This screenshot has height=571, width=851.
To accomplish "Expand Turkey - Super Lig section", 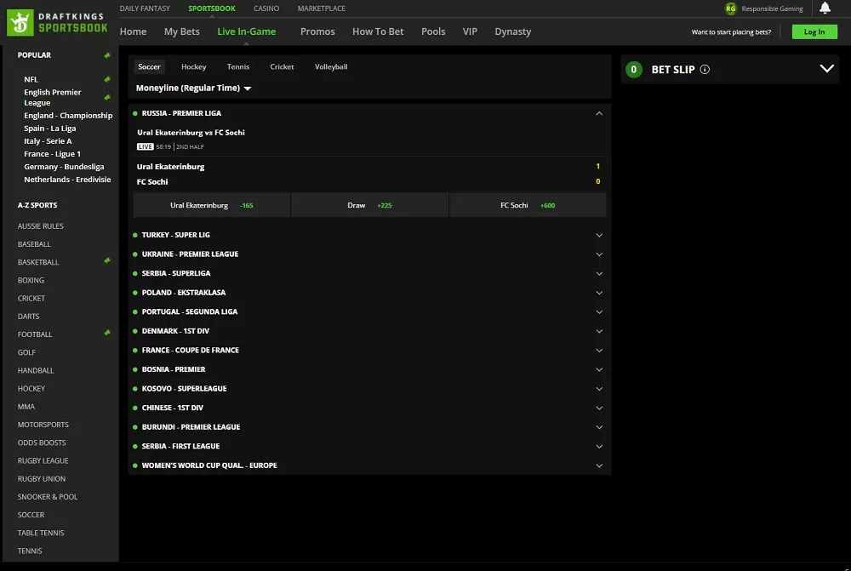I will pos(599,235).
